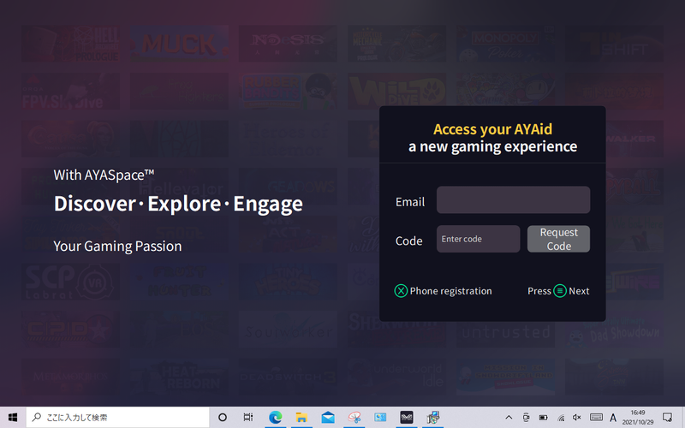Open touch keyboard tray icon

(596, 418)
